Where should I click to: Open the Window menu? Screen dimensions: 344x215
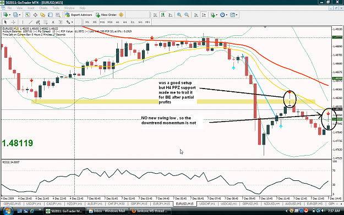click(69, 8)
